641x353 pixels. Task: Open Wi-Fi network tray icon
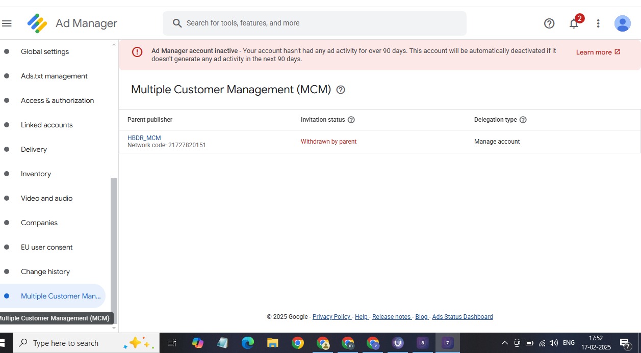542,343
